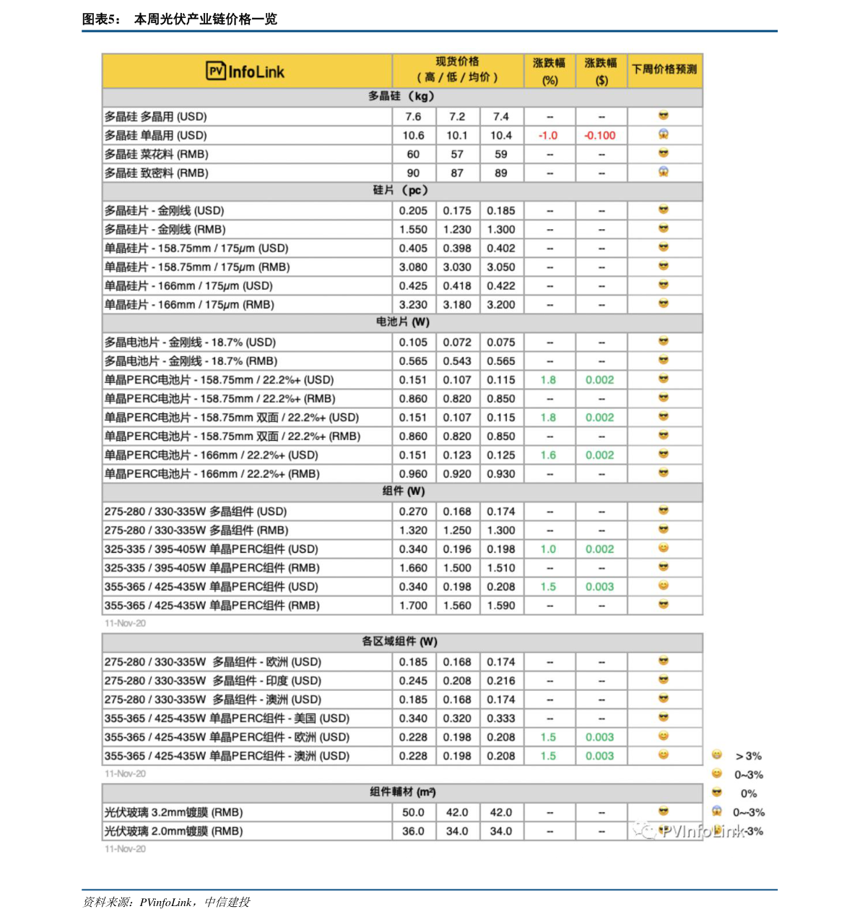860x922 pixels.
Task: Click the red -1.0 percentage change value
Action: click(548, 136)
